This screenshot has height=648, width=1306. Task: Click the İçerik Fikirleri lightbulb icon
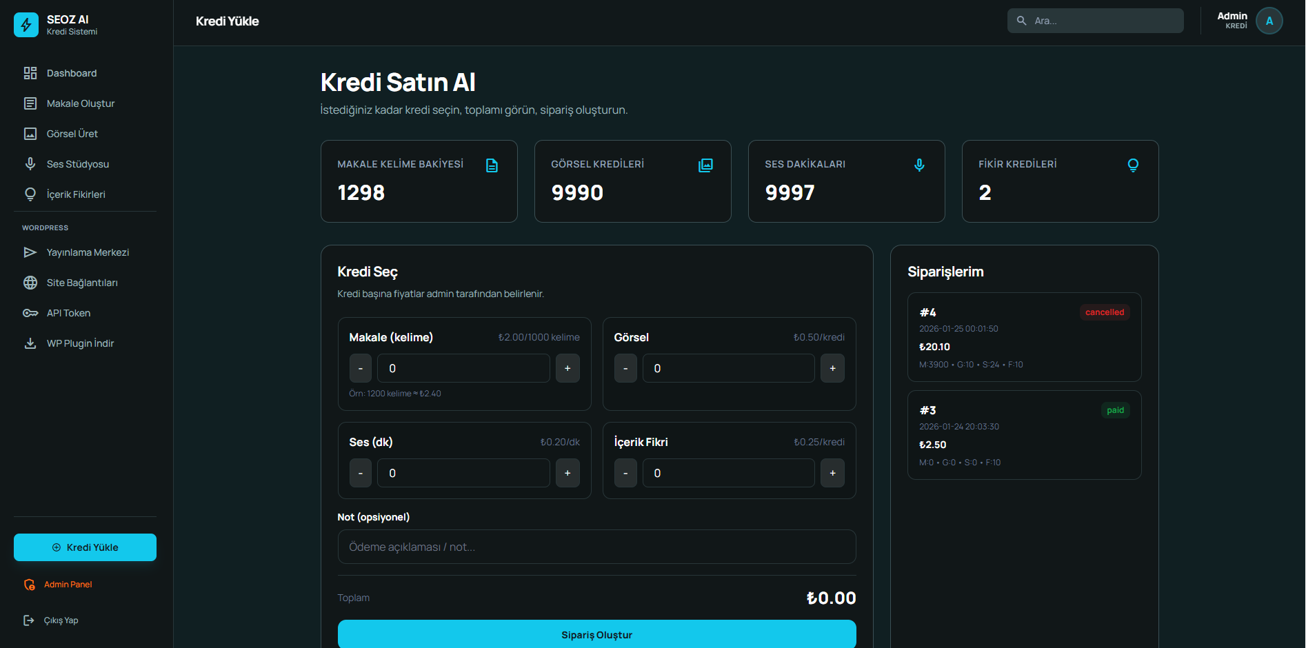[30, 194]
